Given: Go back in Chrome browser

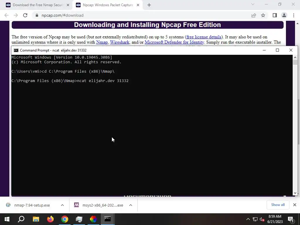Looking at the screenshot, I should tap(6, 15).
